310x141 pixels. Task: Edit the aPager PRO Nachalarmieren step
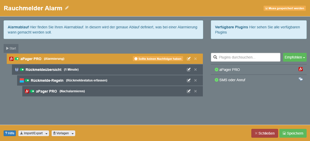tap(189, 91)
